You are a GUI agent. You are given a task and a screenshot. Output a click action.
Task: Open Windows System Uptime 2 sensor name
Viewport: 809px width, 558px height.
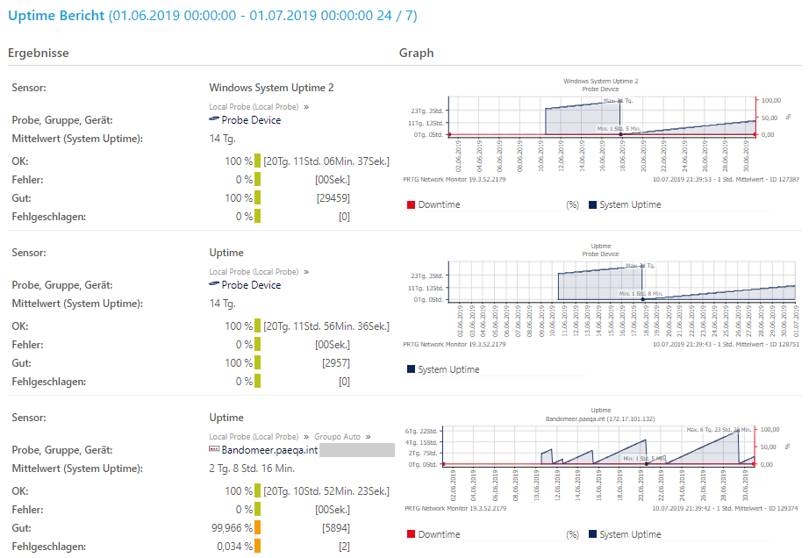pyautogui.click(x=271, y=88)
